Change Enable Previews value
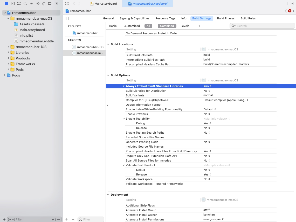This screenshot has height=222, width=296. 207,114
